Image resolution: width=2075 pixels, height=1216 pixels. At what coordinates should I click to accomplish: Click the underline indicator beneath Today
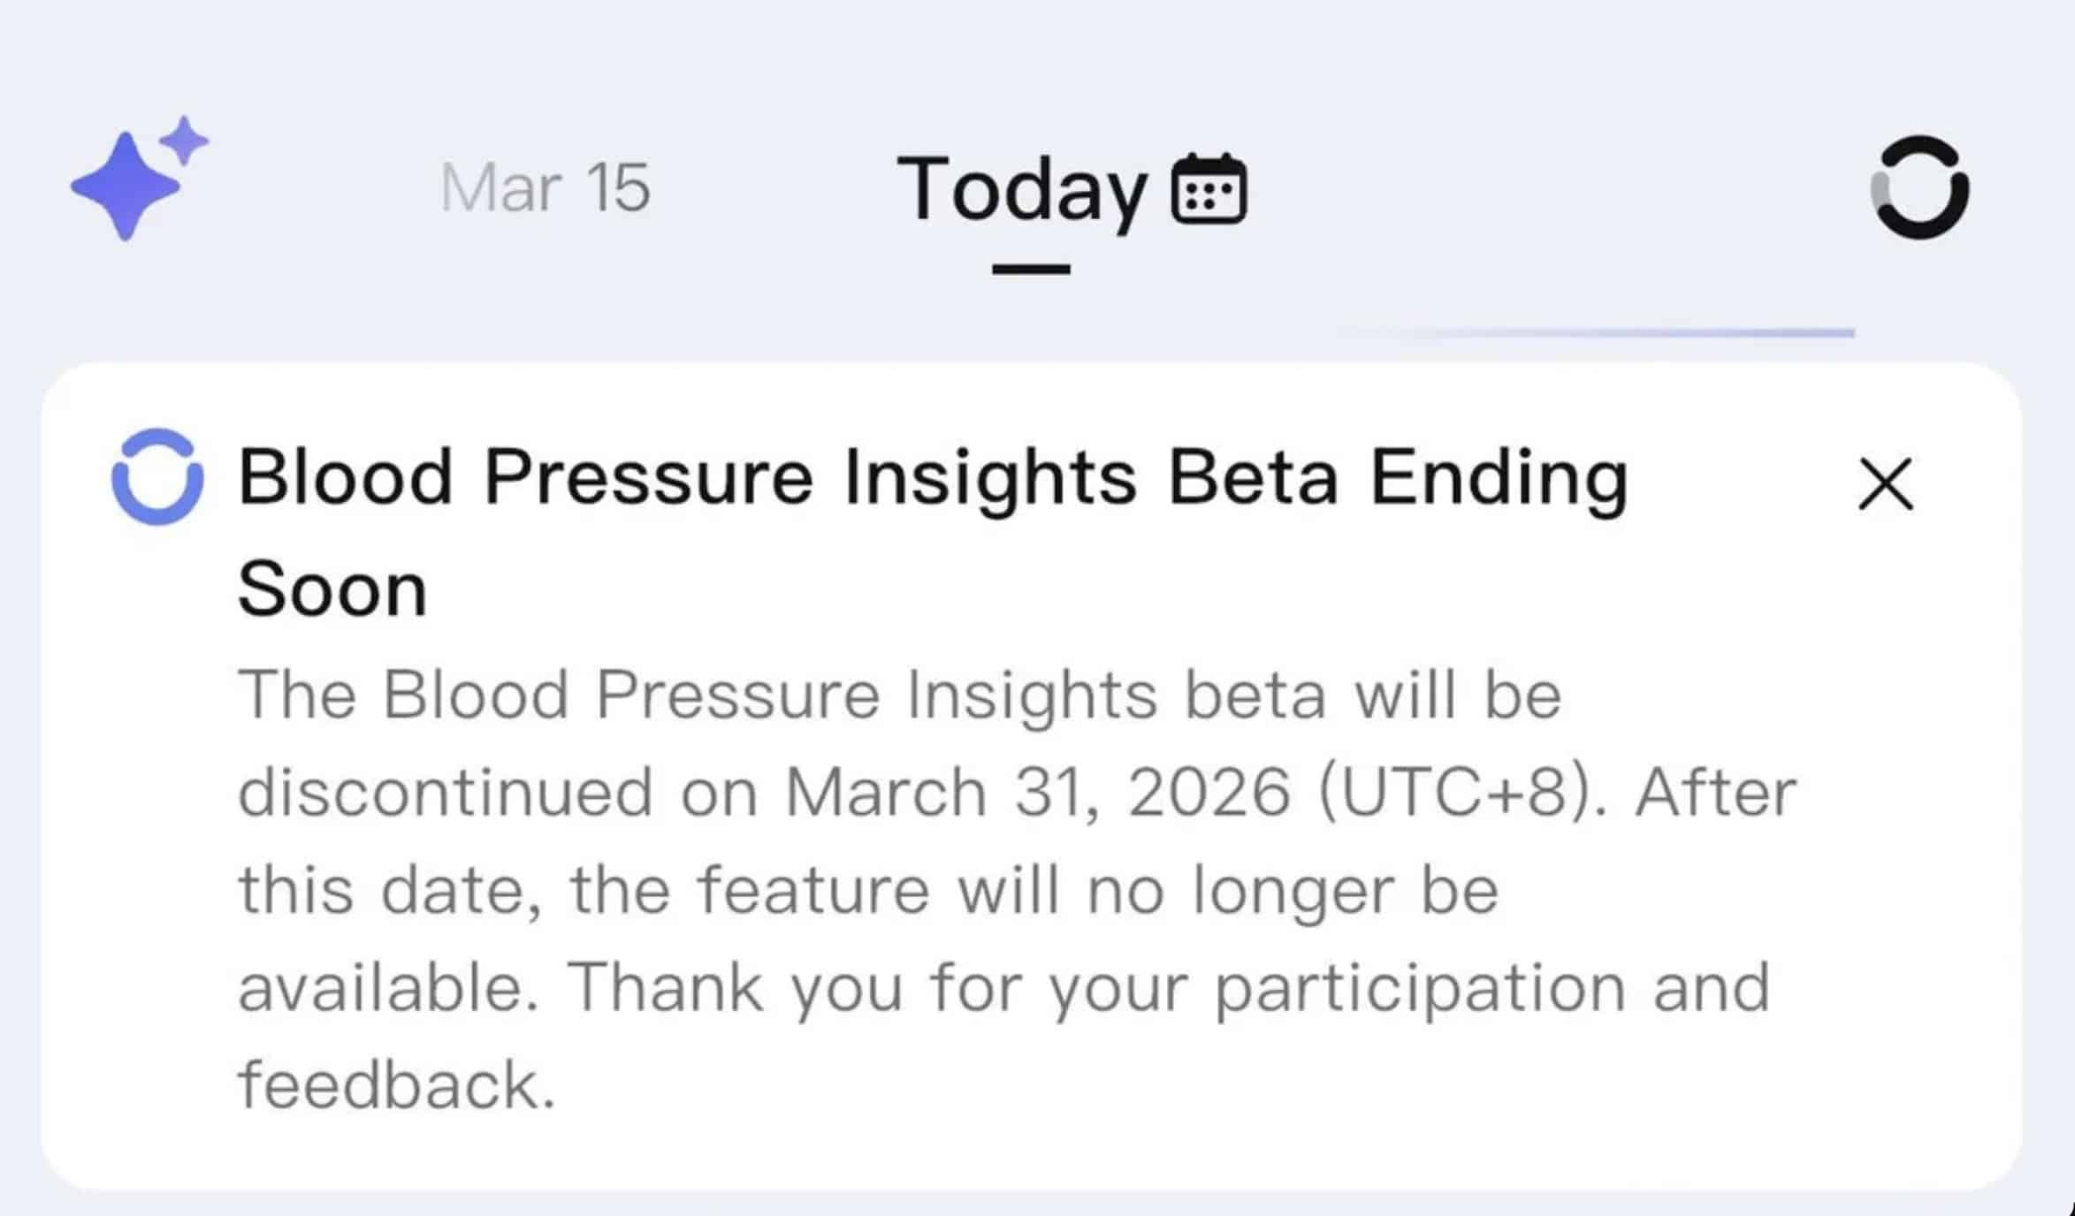point(1031,269)
